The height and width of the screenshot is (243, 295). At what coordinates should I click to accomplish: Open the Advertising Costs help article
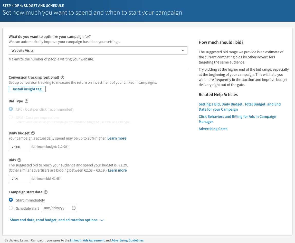tap(213, 129)
